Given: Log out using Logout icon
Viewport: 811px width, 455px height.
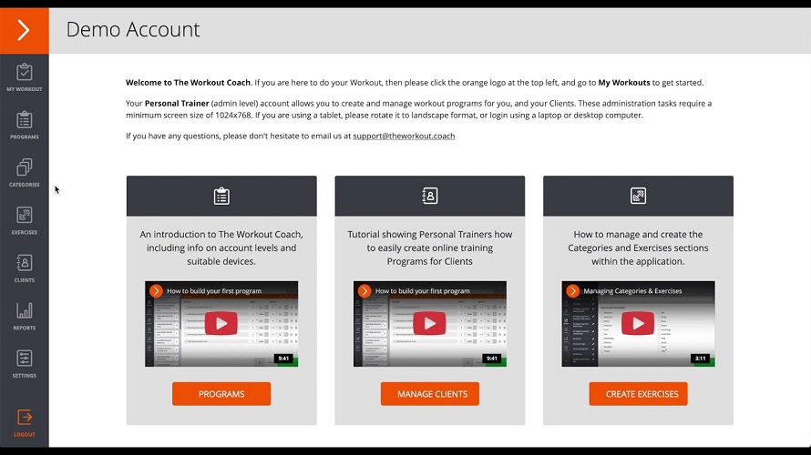Looking at the screenshot, I should [25, 423].
